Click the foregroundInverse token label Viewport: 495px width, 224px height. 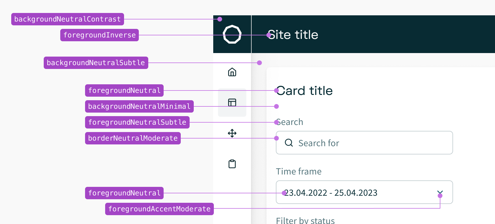100,35
